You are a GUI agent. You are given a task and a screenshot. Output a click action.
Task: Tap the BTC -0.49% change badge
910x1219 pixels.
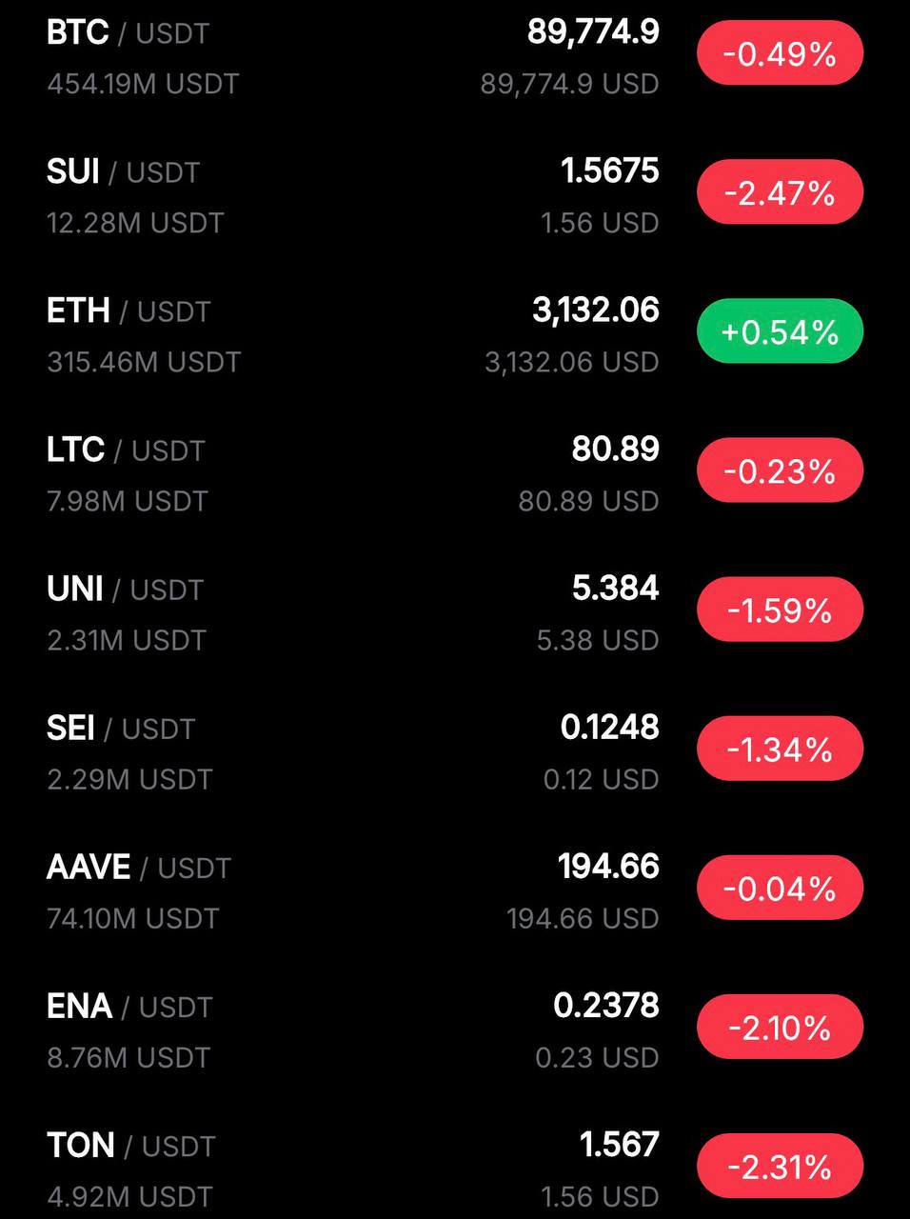[780, 53]
